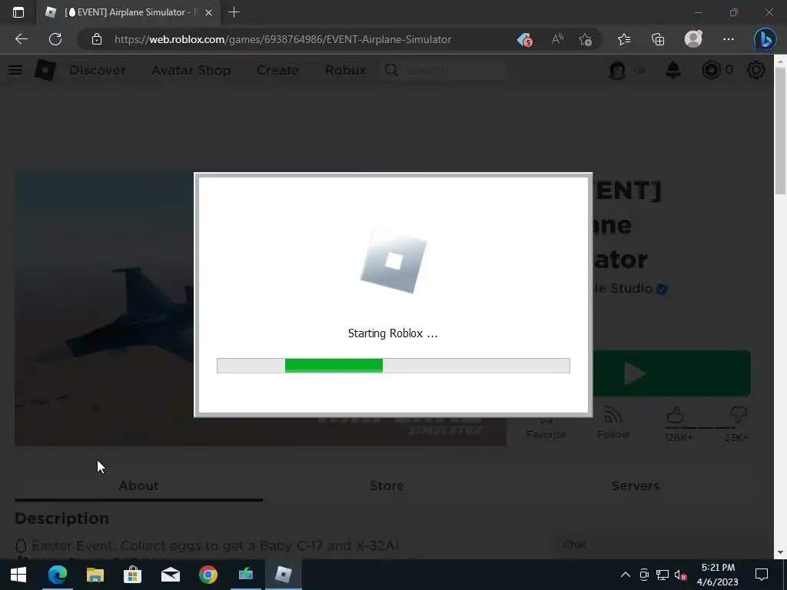Screen dimensions: 787x590
Task: Open the Windows Start menu
Action: click(18, 575)
